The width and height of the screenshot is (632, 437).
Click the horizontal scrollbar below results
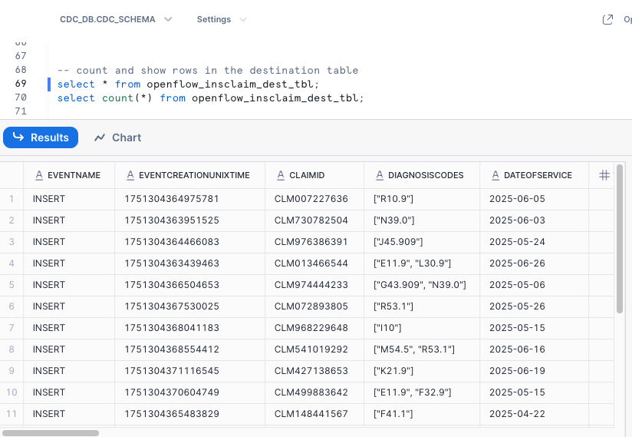(x=51, y=432)
